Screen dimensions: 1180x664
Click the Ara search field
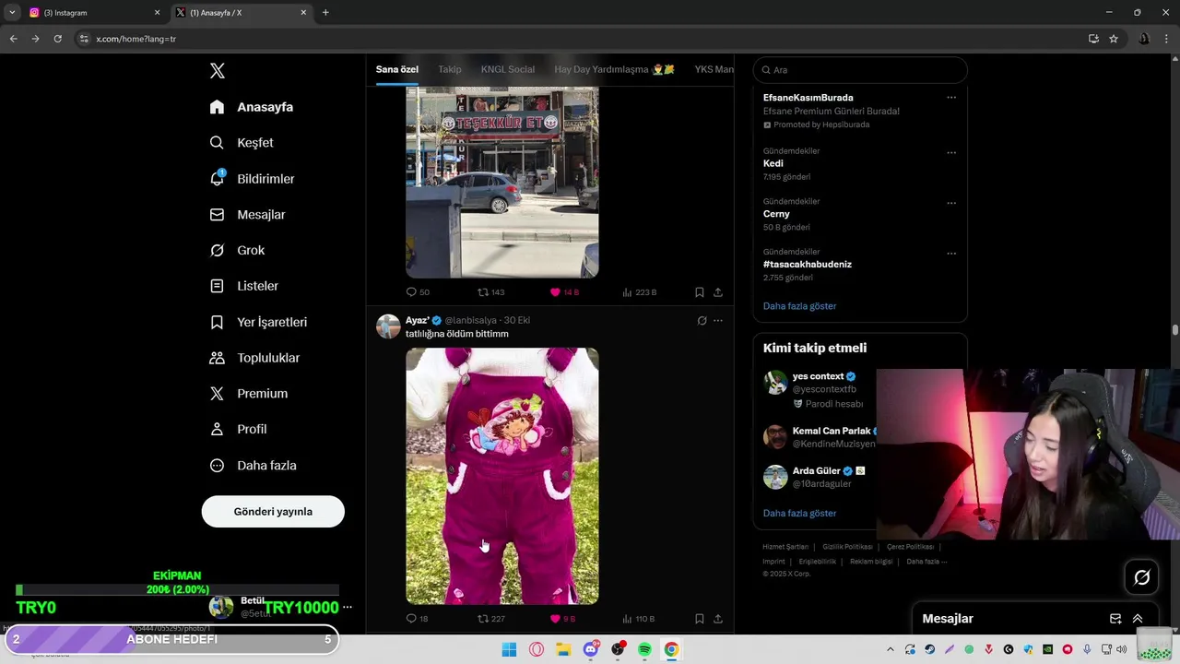coord(860,70)
